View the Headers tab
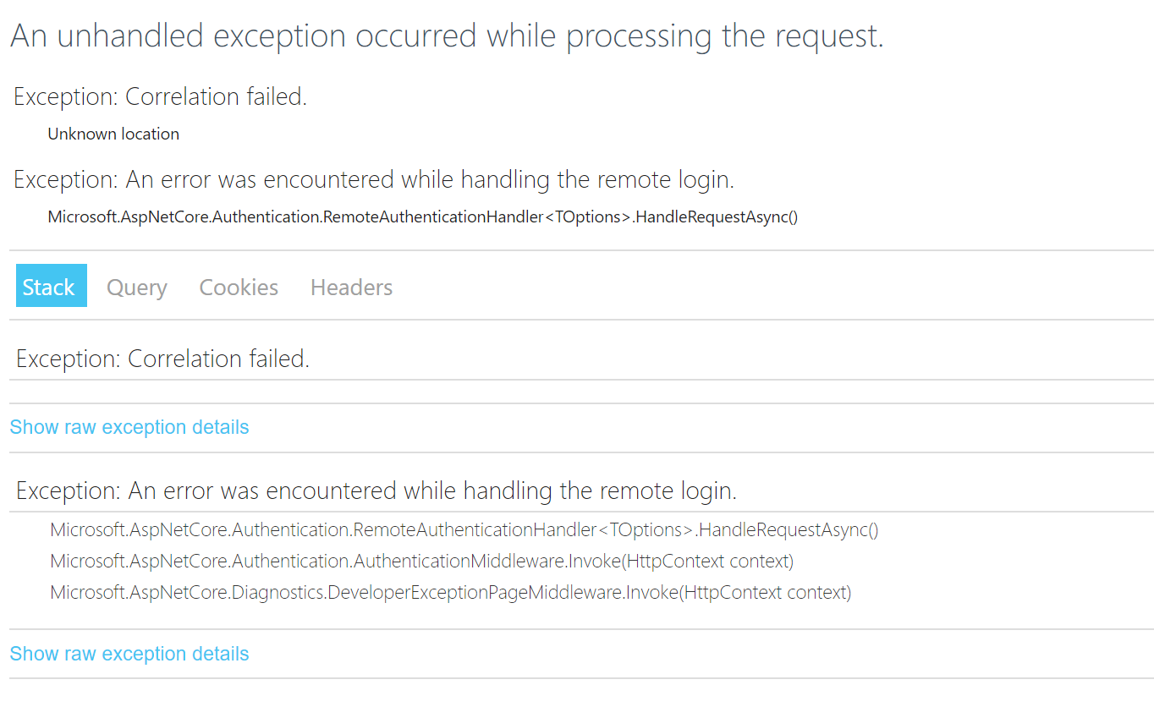 coord(350,288)
